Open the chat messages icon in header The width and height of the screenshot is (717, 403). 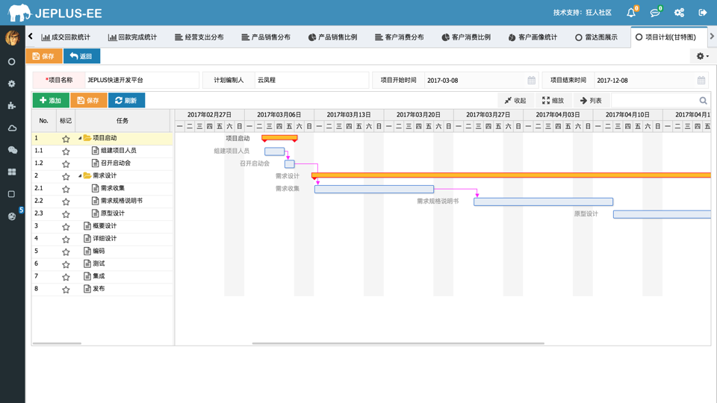[x=655, y=13]
